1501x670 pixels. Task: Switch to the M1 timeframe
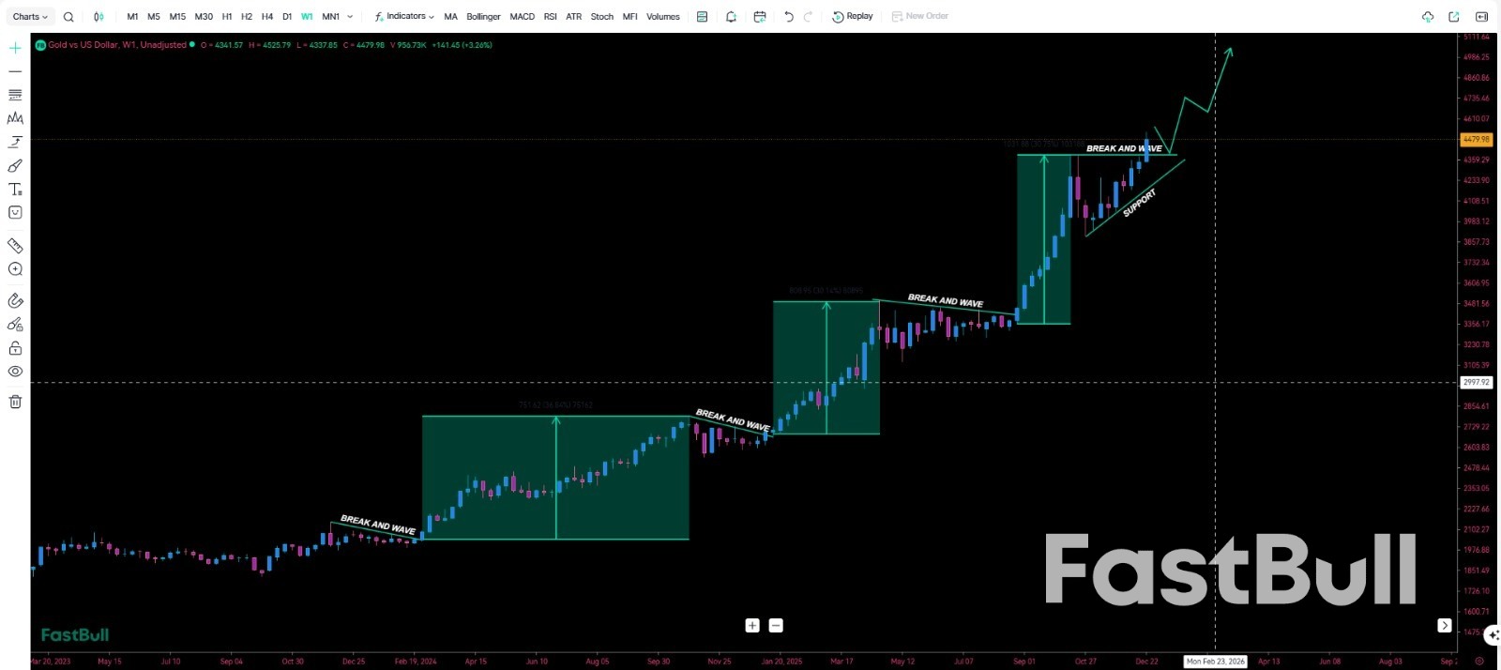pos(132,16)
